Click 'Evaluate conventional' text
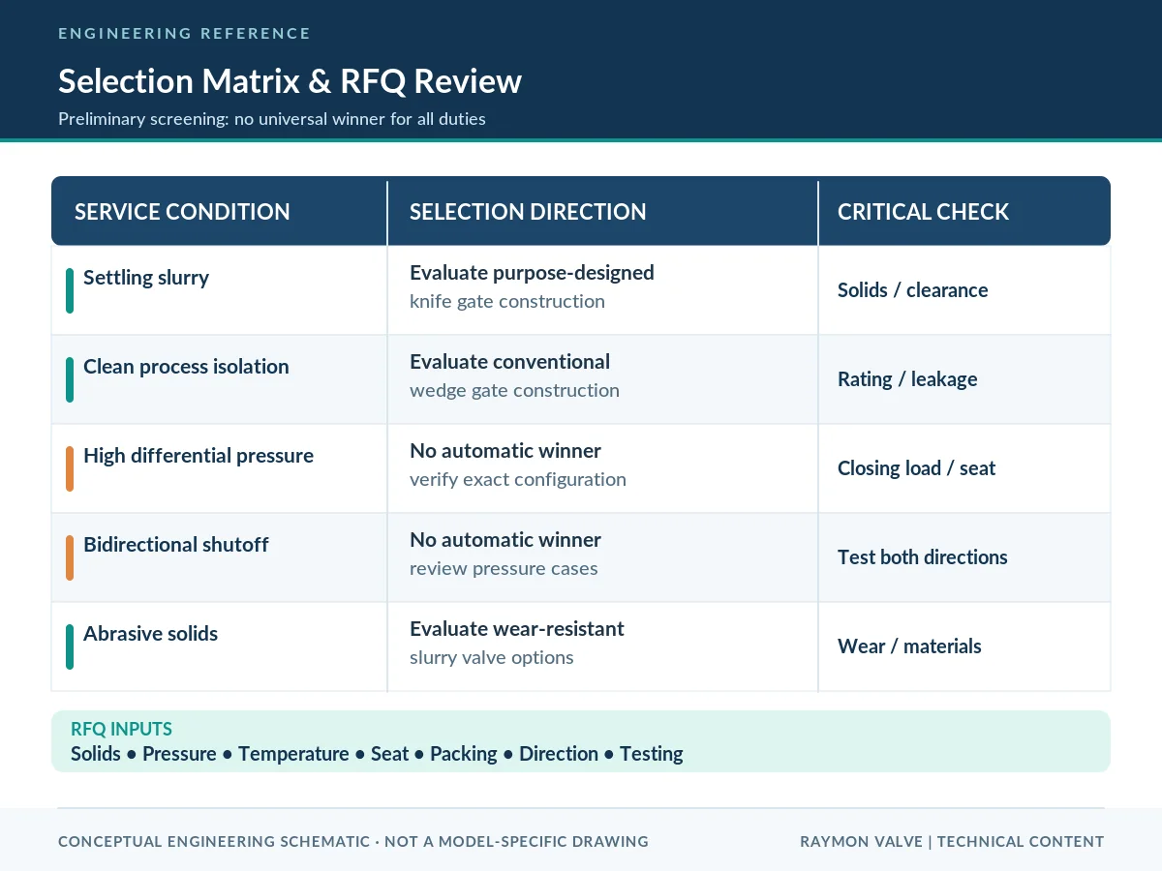Screen dimensions: 1162x871 tap(509, 362)
